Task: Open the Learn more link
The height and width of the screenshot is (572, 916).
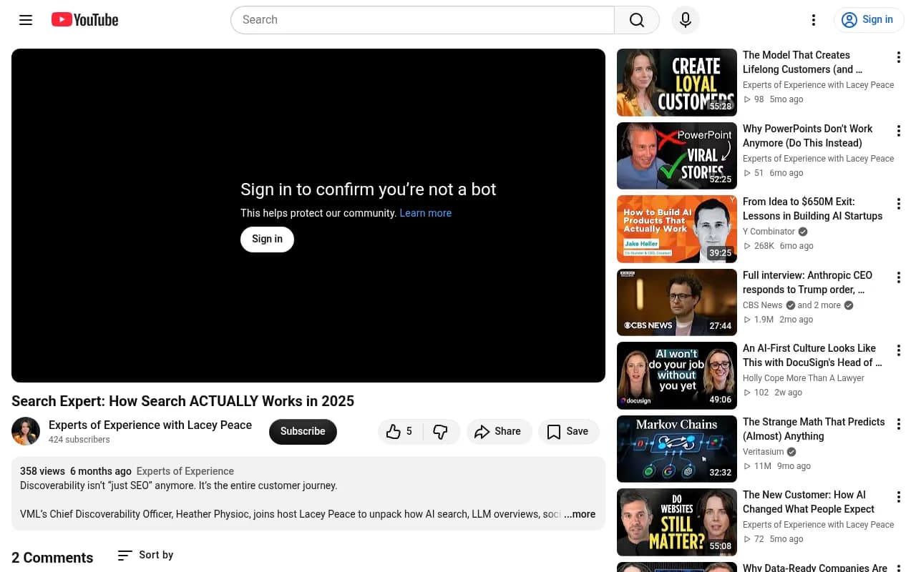Action: point(426,213)
